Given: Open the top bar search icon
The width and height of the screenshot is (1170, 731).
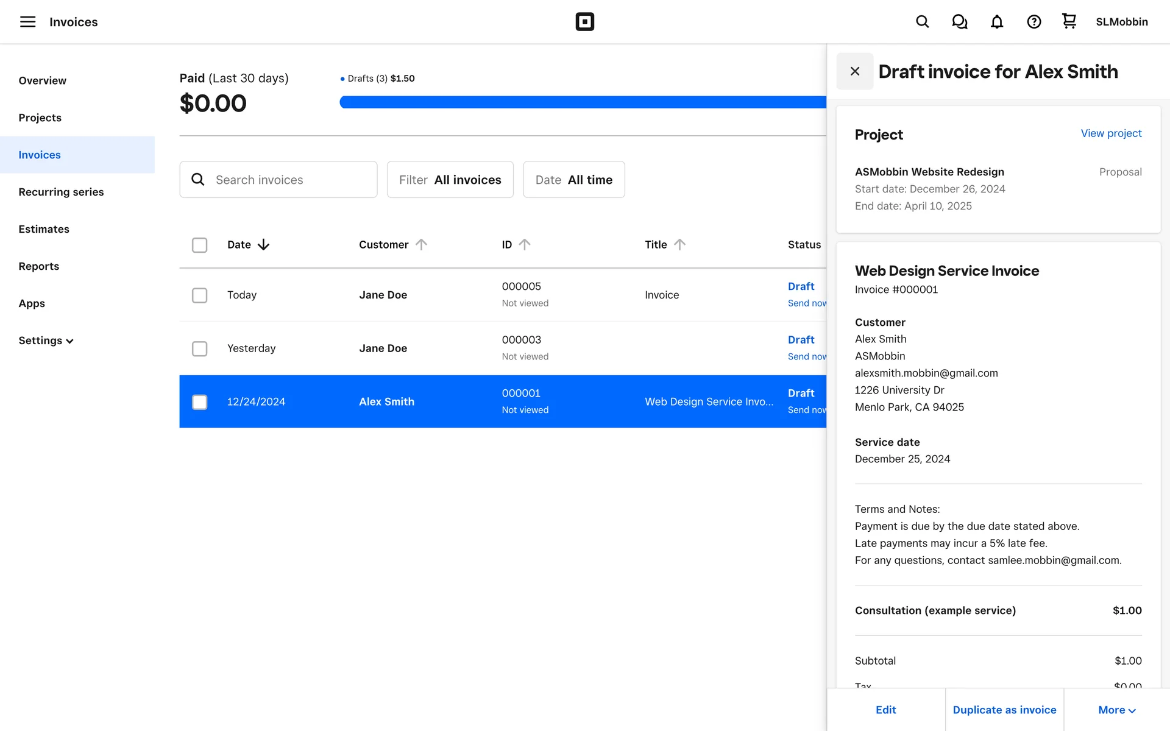Looking at the screenshot, I should [x=922, y=22].
